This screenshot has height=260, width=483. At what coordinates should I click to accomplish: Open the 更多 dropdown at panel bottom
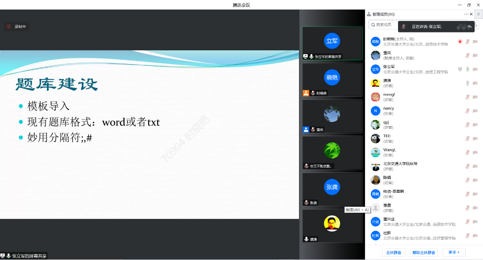454,252
